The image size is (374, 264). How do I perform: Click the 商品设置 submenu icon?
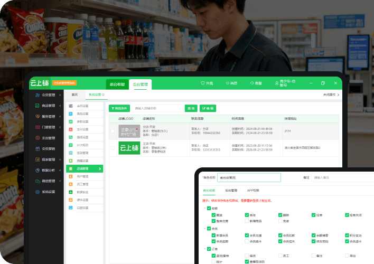coord(71,114)
